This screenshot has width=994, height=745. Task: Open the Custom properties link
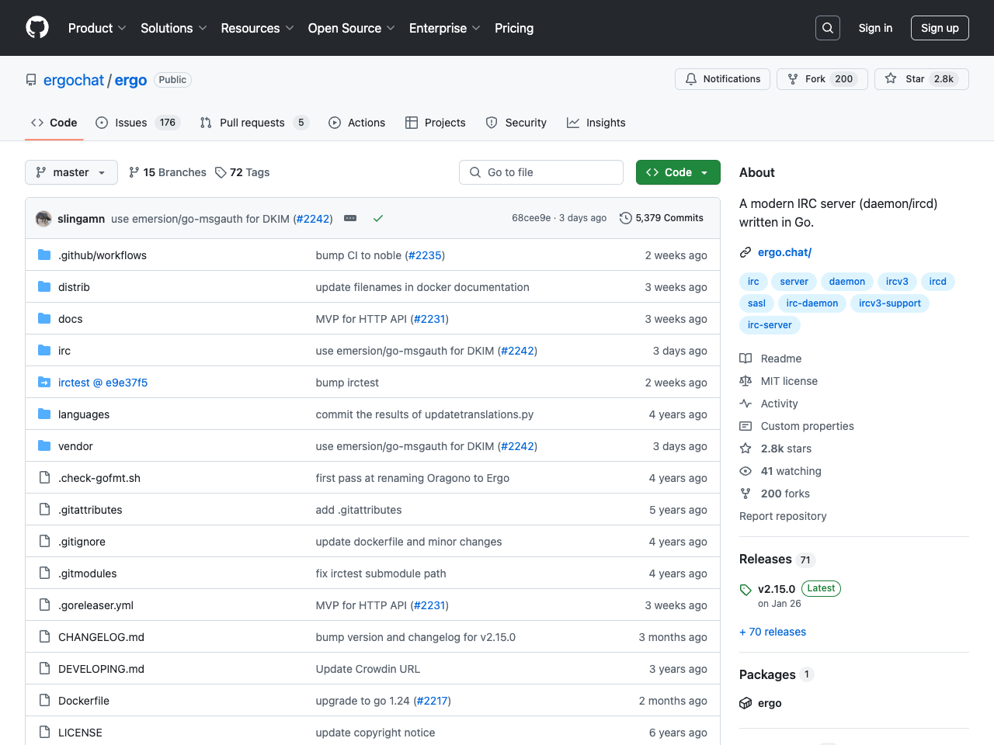pos(808,426)
